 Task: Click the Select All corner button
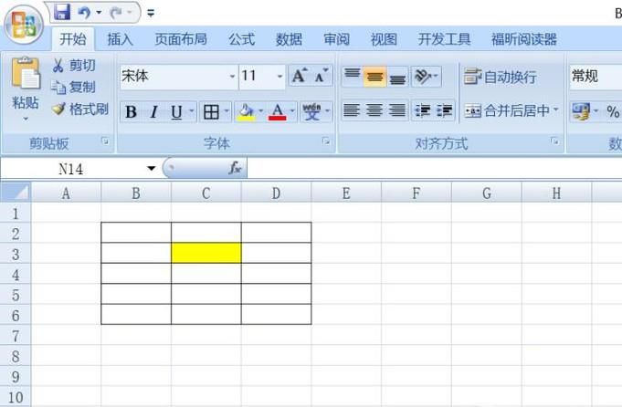[16, 193]
